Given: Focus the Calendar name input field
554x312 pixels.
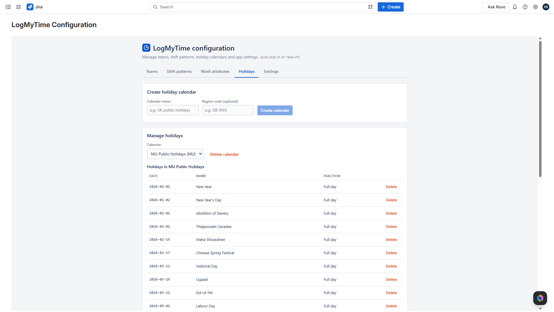Looking at the screenshot, I should click(x=173, y=110).
